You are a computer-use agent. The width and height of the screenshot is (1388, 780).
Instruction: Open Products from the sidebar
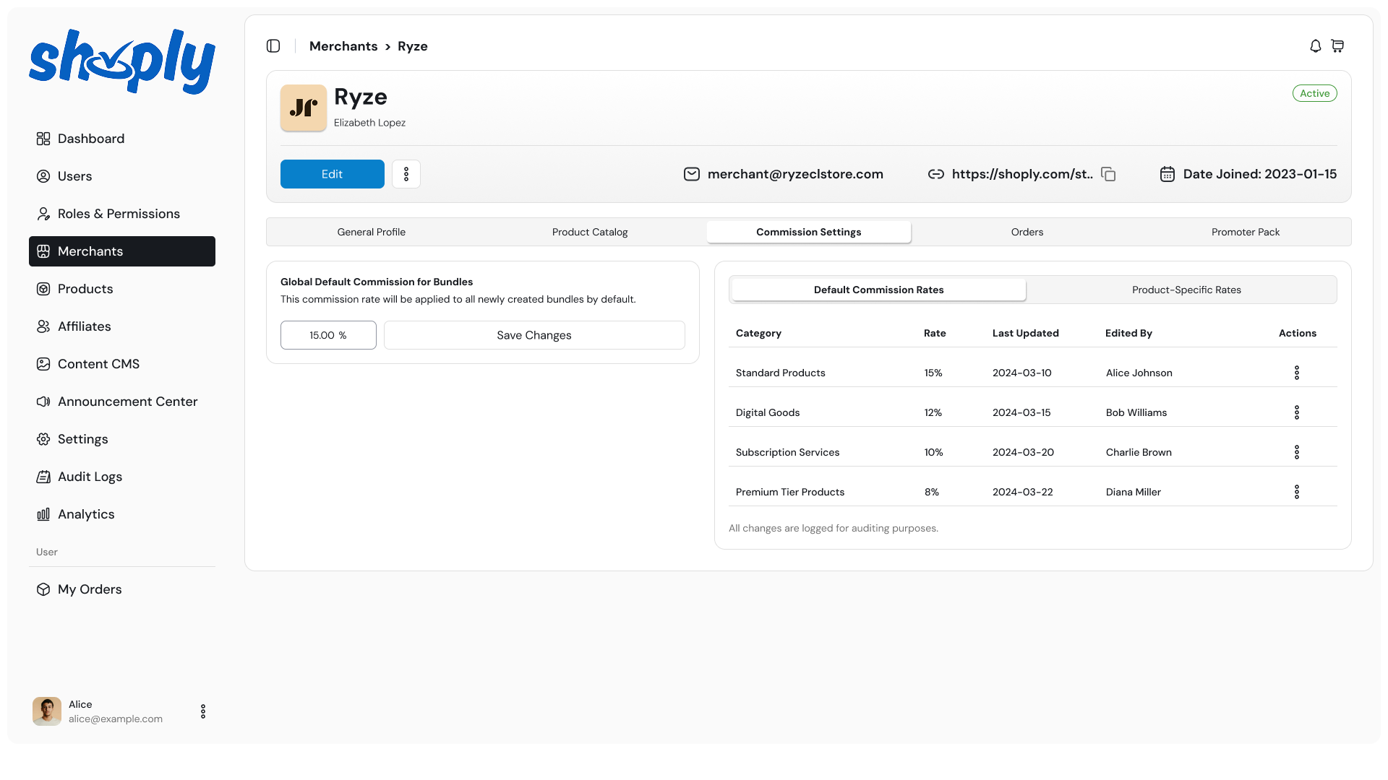[122, 289]
